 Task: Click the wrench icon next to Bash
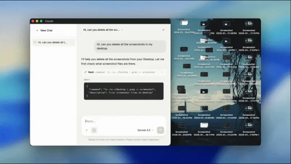[85, 72]
